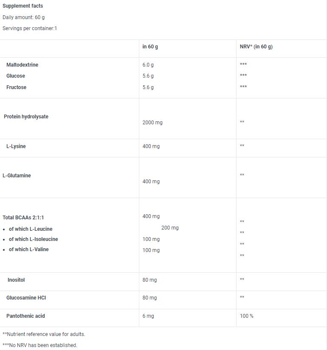Click the 200 mg L-Leucine value
327x350 pixels.
coord(170,228)
